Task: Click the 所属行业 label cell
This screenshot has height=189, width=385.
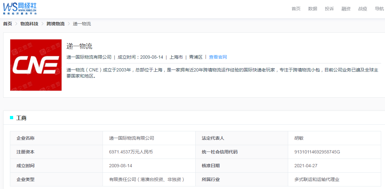Action: click(x=242, y=179)
